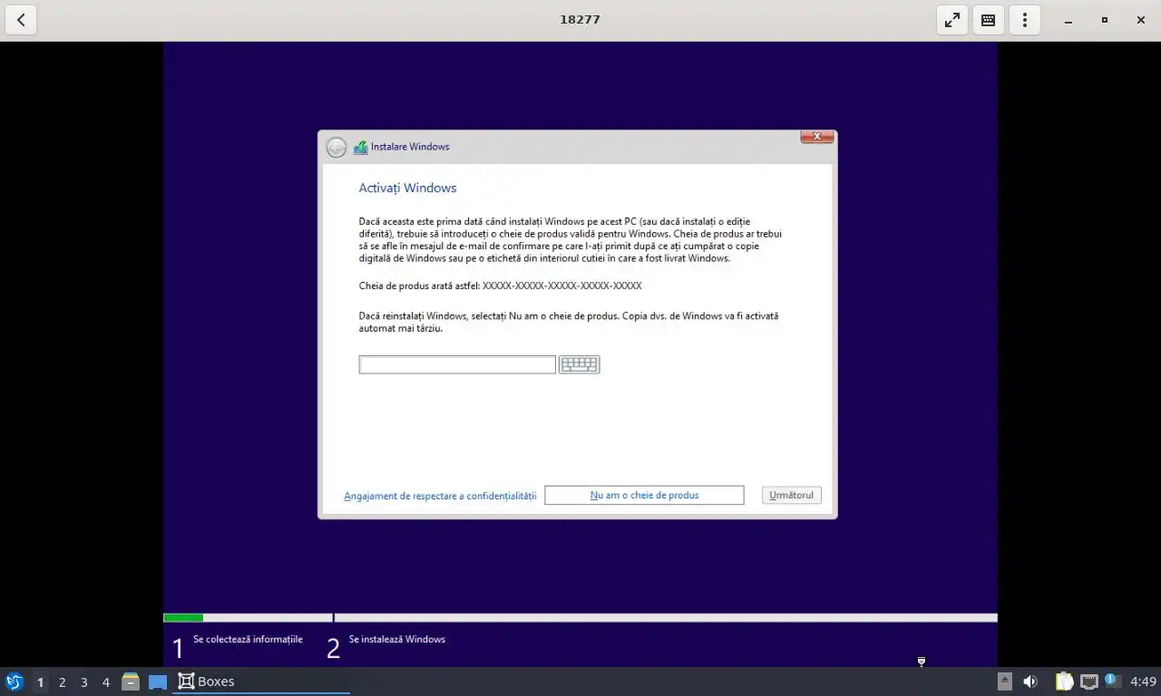Switch to workspace 3

click(83, 681)
